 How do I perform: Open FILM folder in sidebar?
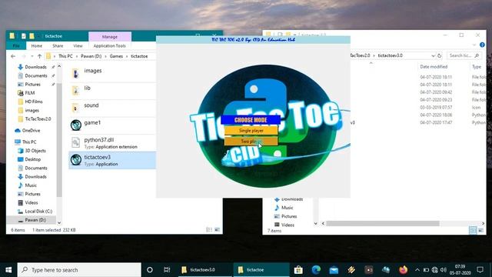(29, 93)
